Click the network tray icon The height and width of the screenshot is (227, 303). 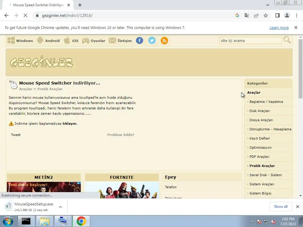[266, 221]
